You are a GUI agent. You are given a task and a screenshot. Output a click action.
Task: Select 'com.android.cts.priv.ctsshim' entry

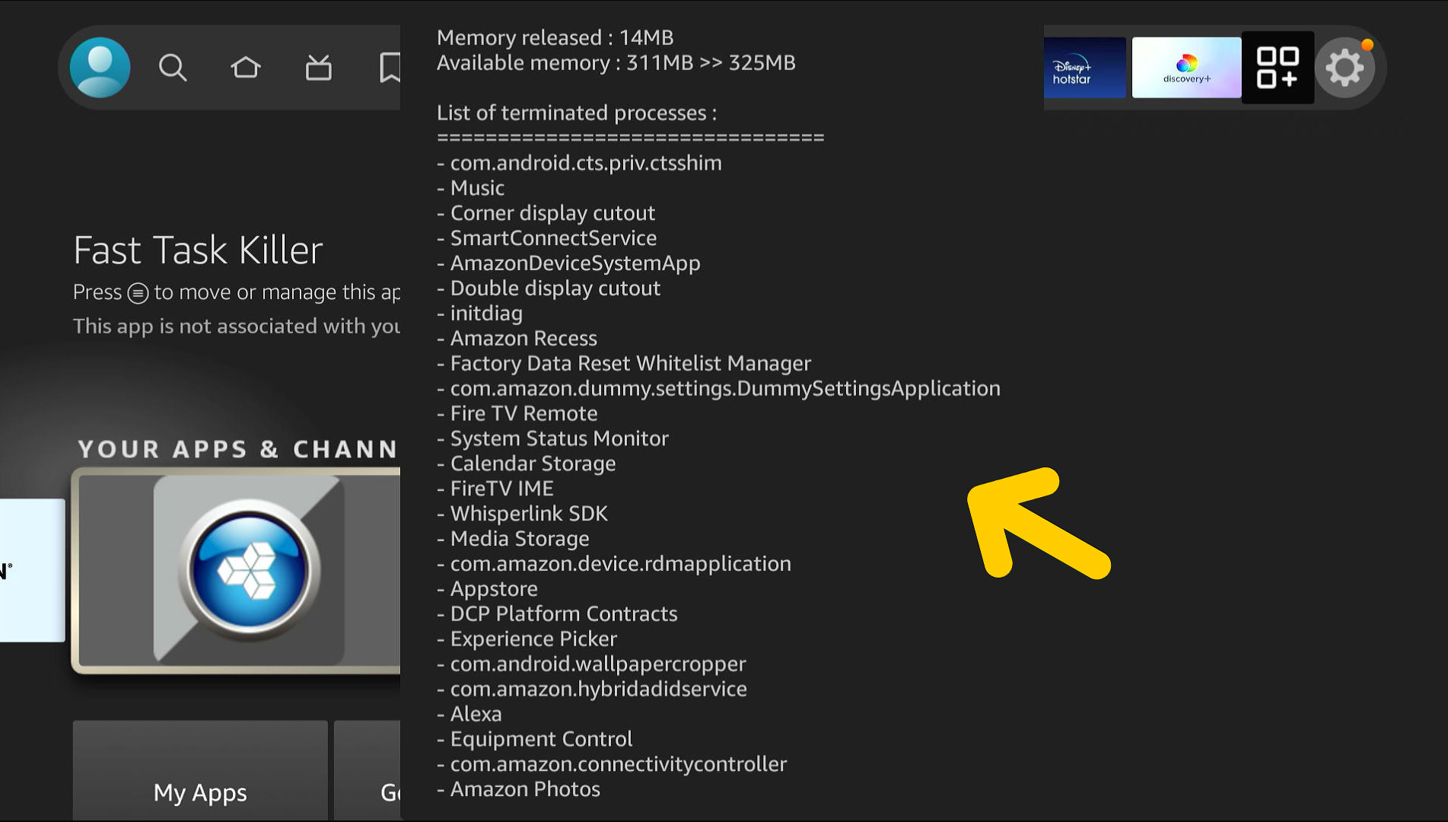[579, 163]
